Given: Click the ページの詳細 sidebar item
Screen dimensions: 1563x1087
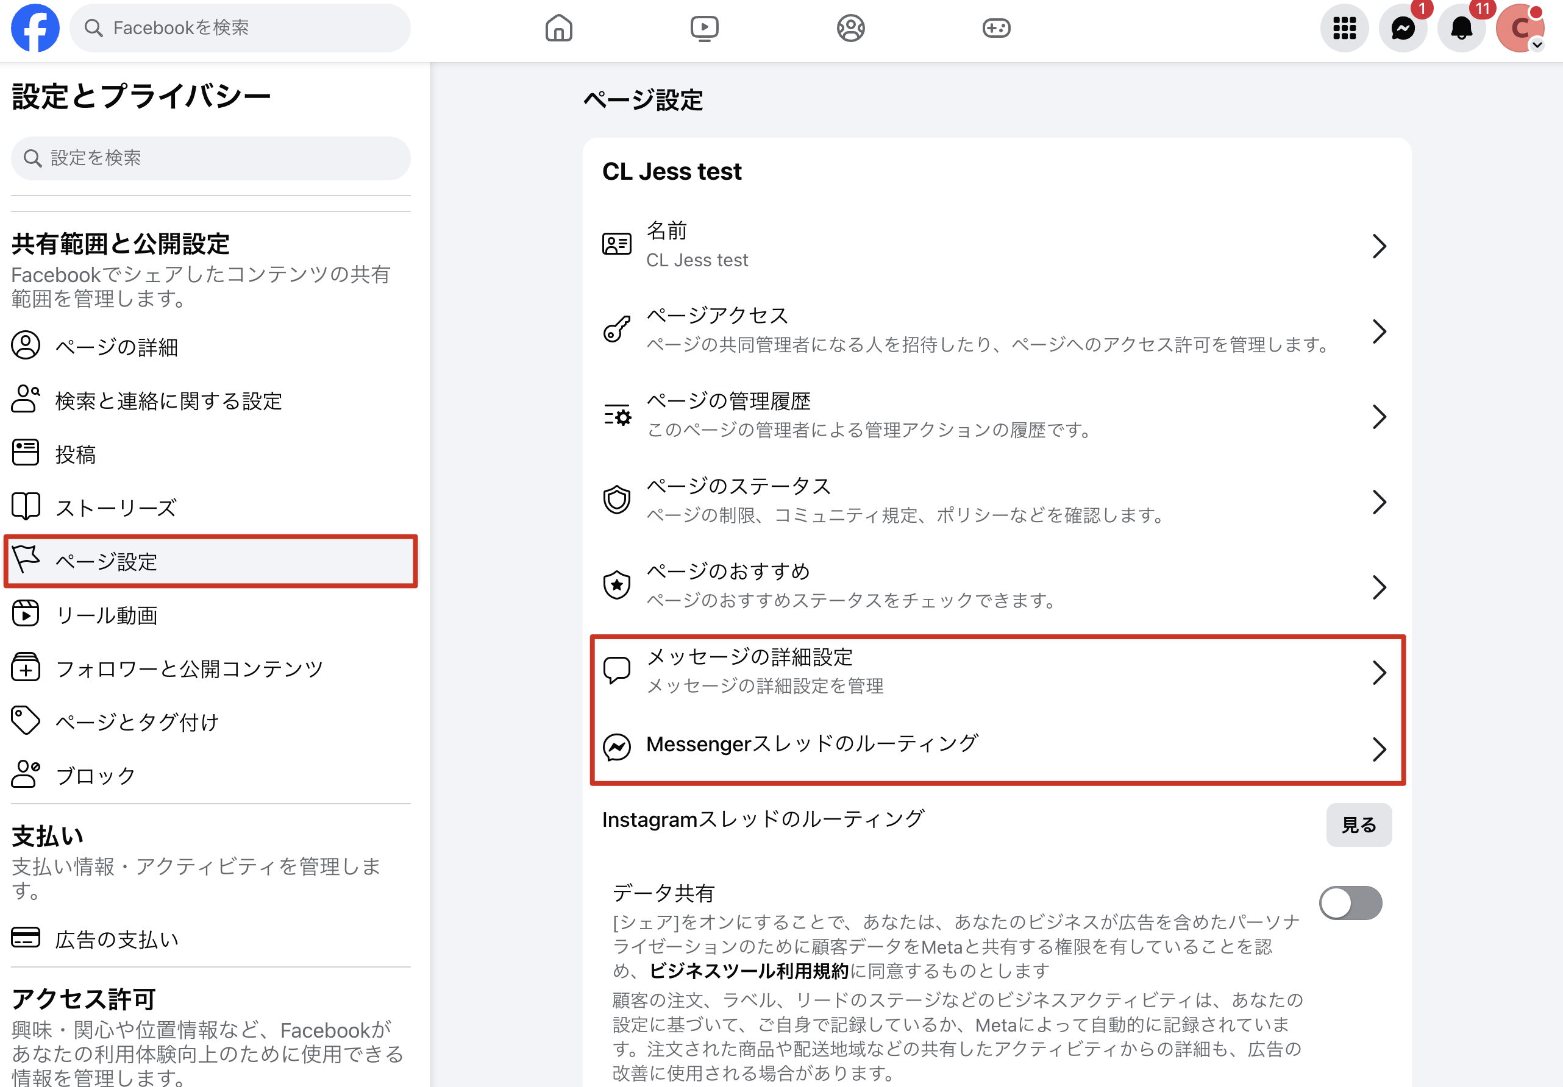Looking at the screenshot, I should click(x=210, y=347).
